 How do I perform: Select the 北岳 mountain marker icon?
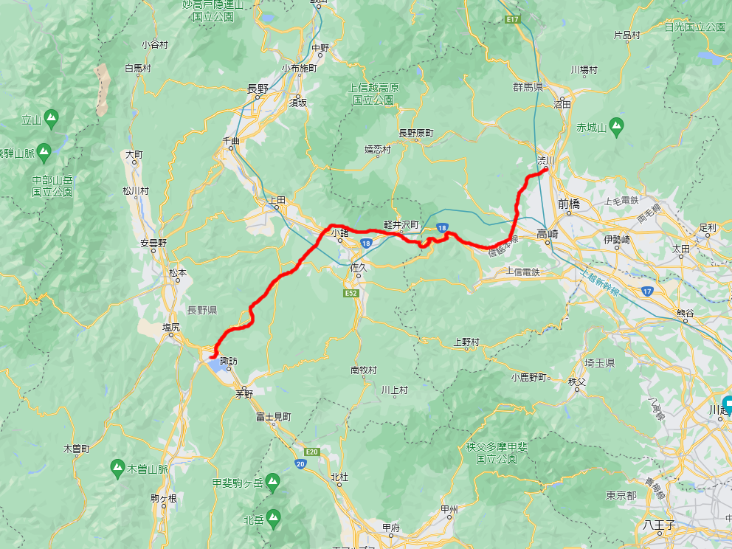(x=274, y=519)
